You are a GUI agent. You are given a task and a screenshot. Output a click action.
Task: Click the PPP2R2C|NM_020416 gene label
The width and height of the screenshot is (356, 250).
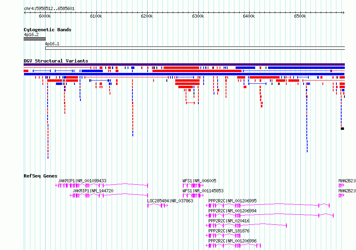point(229,221)
